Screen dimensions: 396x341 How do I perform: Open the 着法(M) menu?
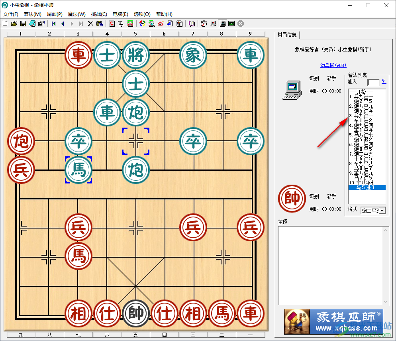click(x=32, y=14)
